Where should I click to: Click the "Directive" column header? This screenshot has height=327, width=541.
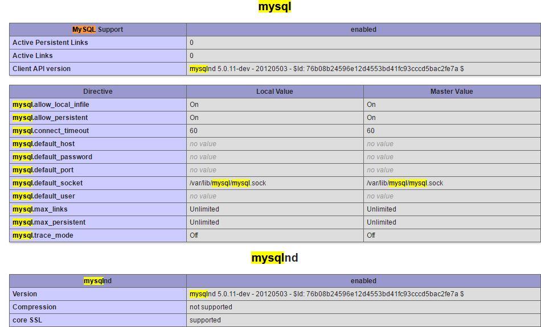tap(97, 92)
